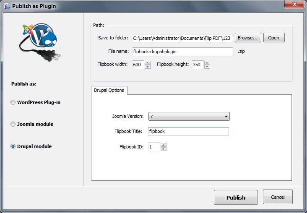The image size is (307, 213).
Task: Click the Save to folder path field
Action: [x=182, y=38]
